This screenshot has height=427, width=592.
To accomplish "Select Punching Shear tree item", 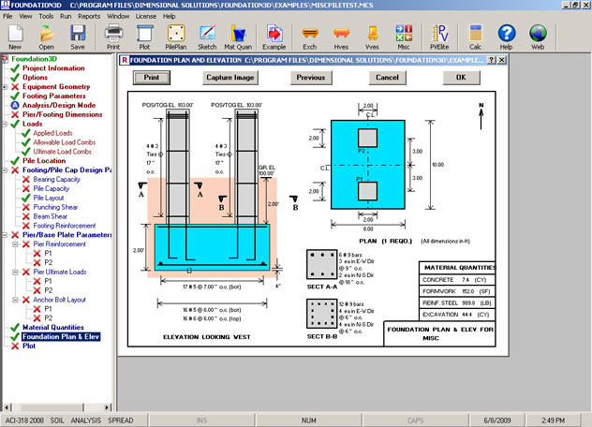I will coord(55,207).
